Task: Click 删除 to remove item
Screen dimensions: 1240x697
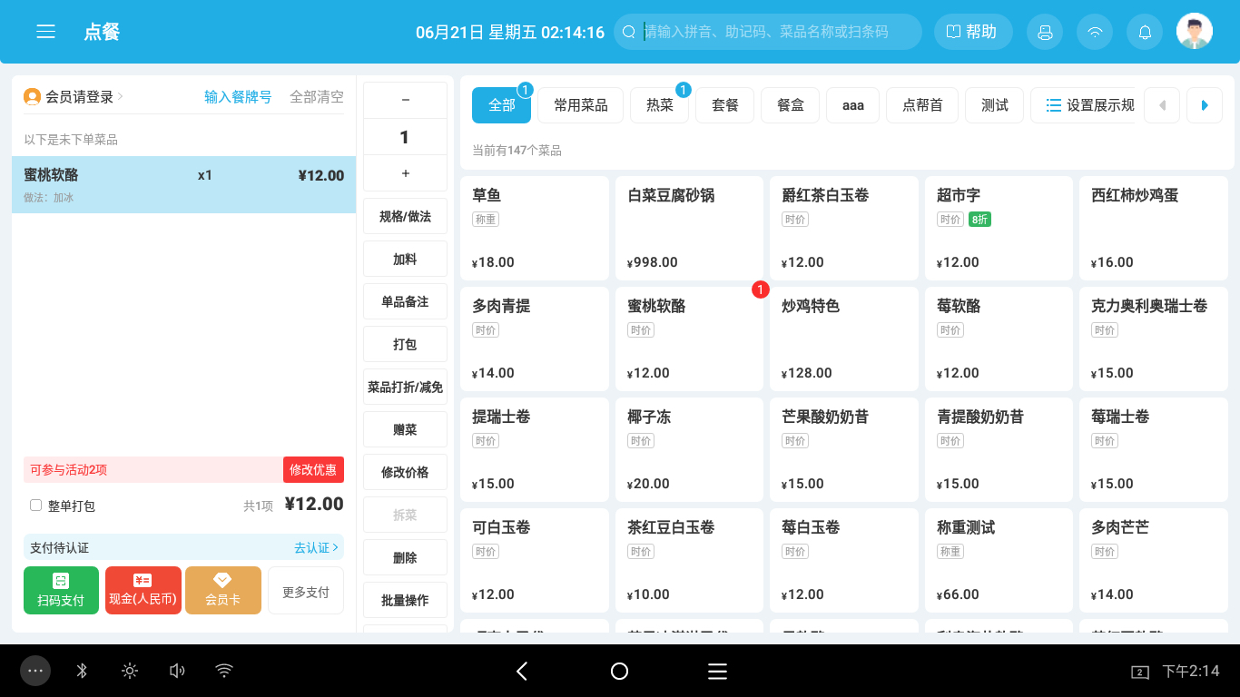Action: point(405,557)
